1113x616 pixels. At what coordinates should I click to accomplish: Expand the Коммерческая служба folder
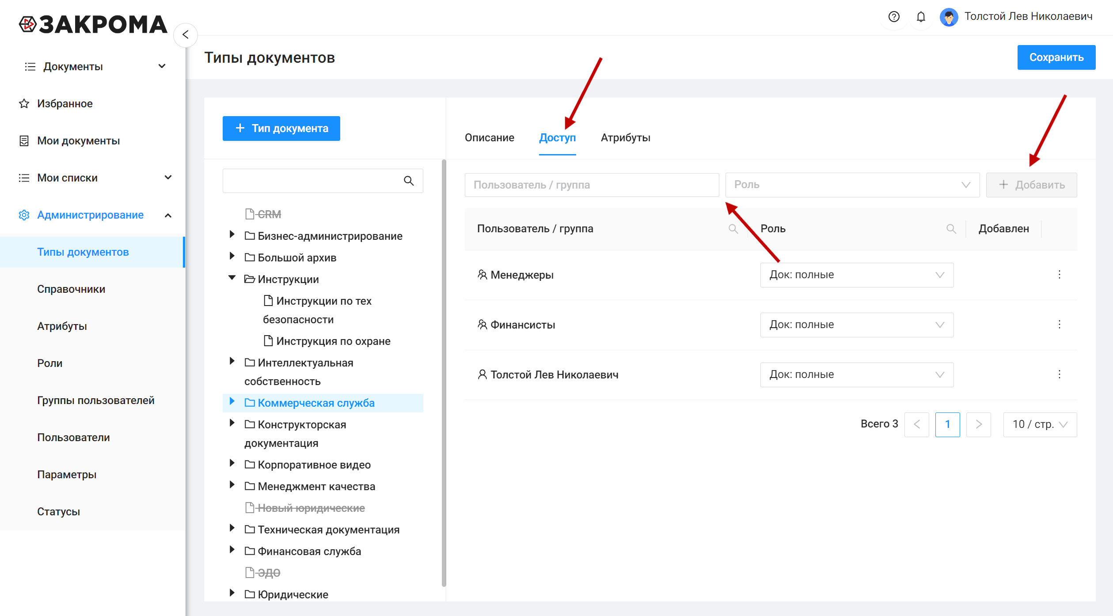point(232,401)
